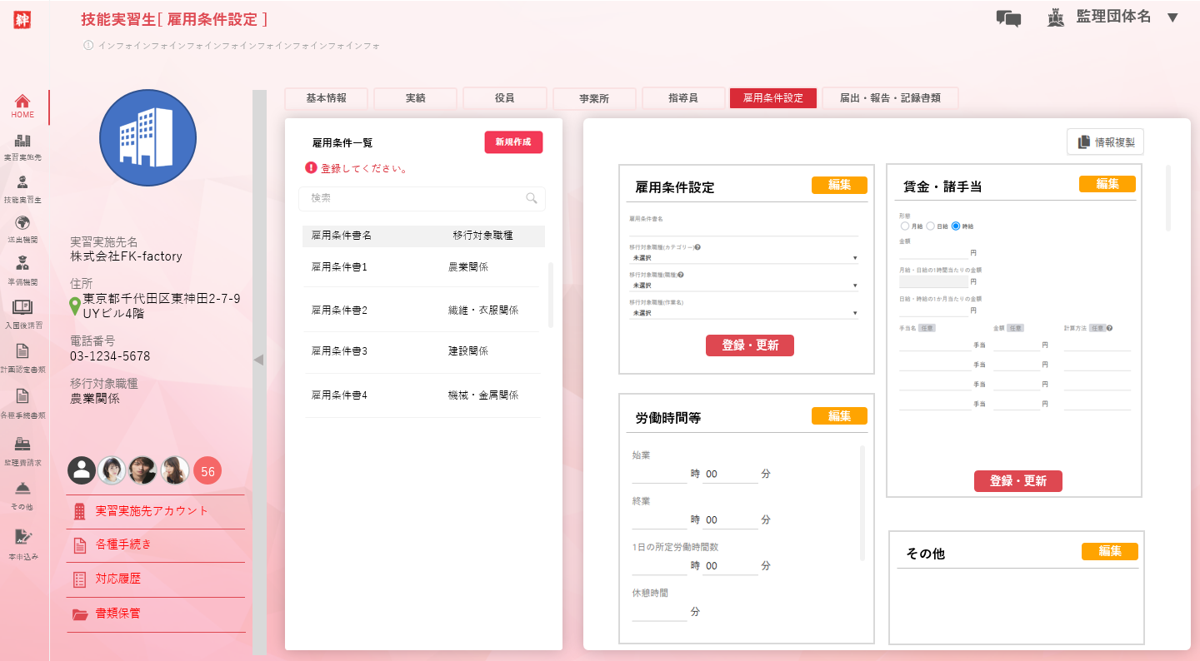Click the search magnifier icon in 雇用条件一覧

[532, 198]
